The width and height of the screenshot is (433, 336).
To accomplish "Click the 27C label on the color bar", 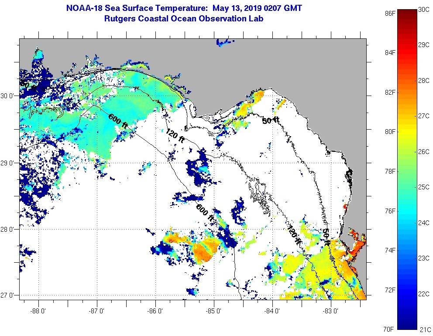I will [424, 116].
